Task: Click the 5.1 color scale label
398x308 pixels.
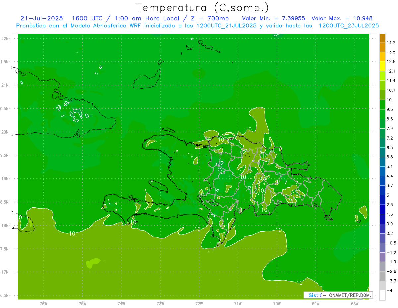Action: point(390,166)
